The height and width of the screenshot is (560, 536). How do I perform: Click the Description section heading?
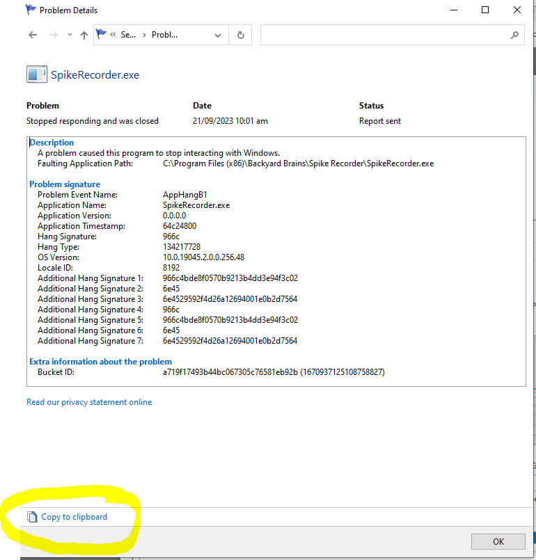(x=52, y=143)
